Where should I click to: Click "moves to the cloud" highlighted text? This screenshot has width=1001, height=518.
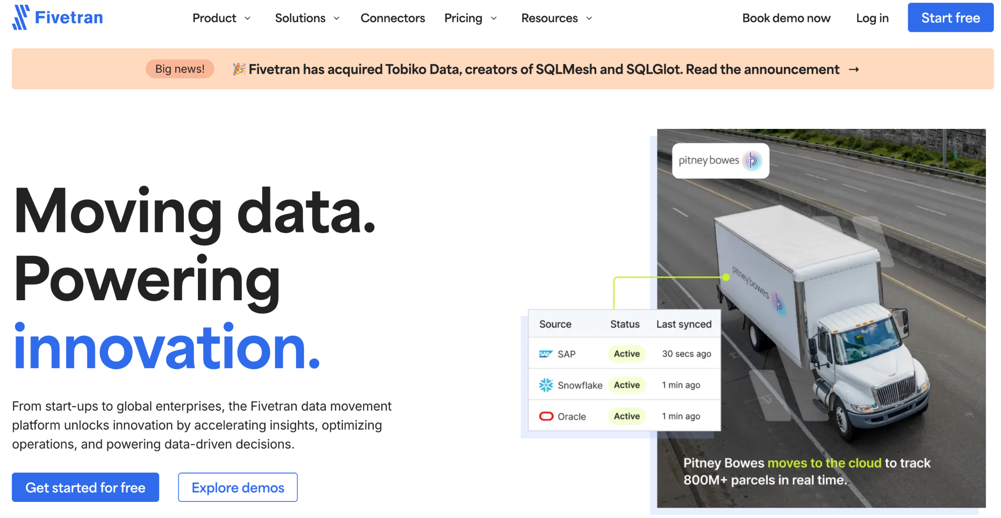click(x=825, y=463)
